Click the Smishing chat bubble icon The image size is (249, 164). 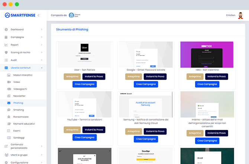coord(9,110)
